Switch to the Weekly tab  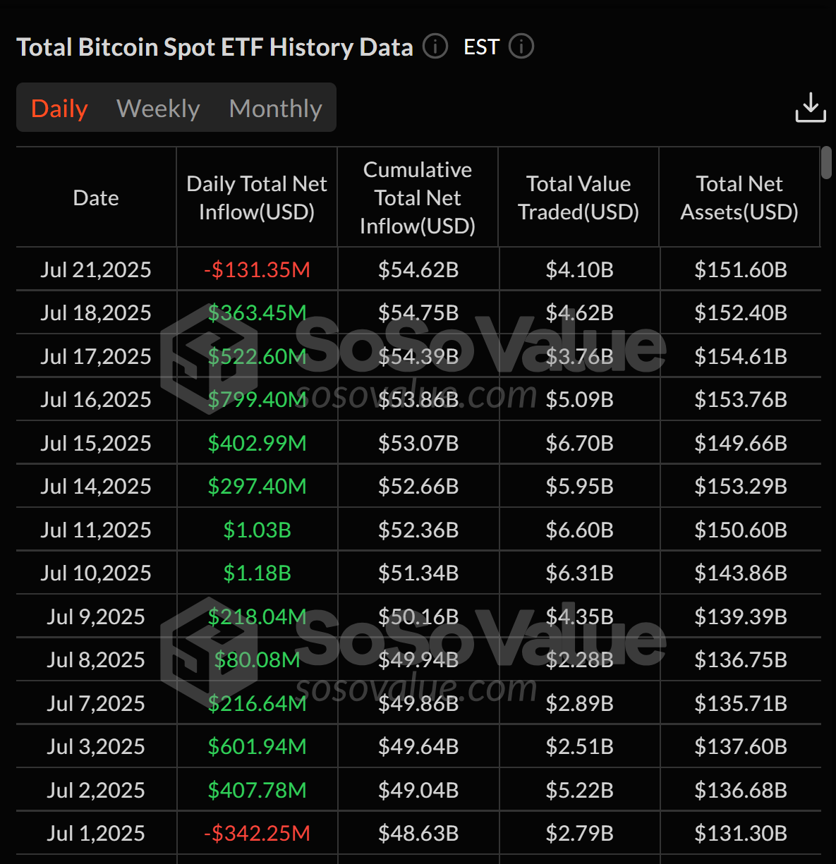(158, 108)
